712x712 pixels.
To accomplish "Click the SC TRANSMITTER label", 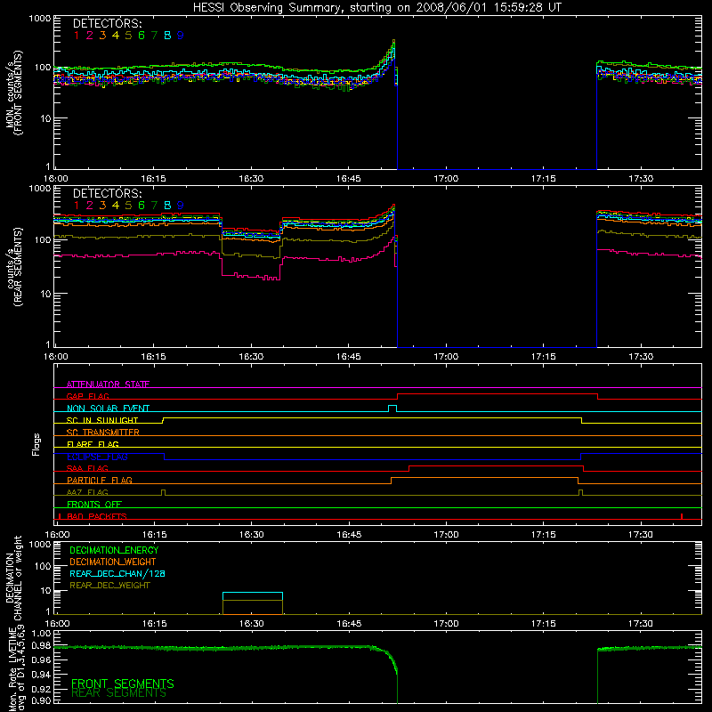I will pos(102,433).
